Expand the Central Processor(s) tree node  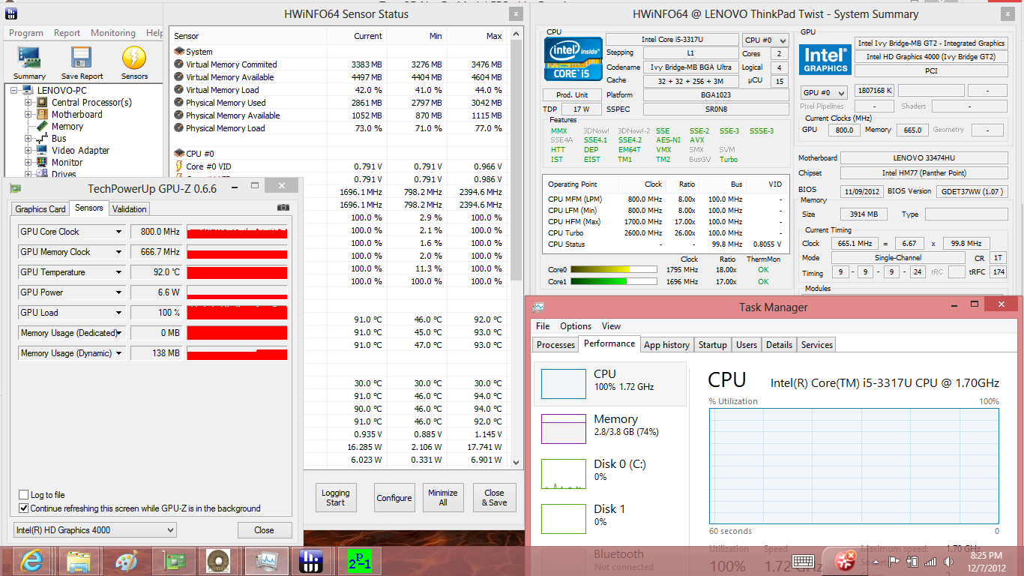coord(28,103)
